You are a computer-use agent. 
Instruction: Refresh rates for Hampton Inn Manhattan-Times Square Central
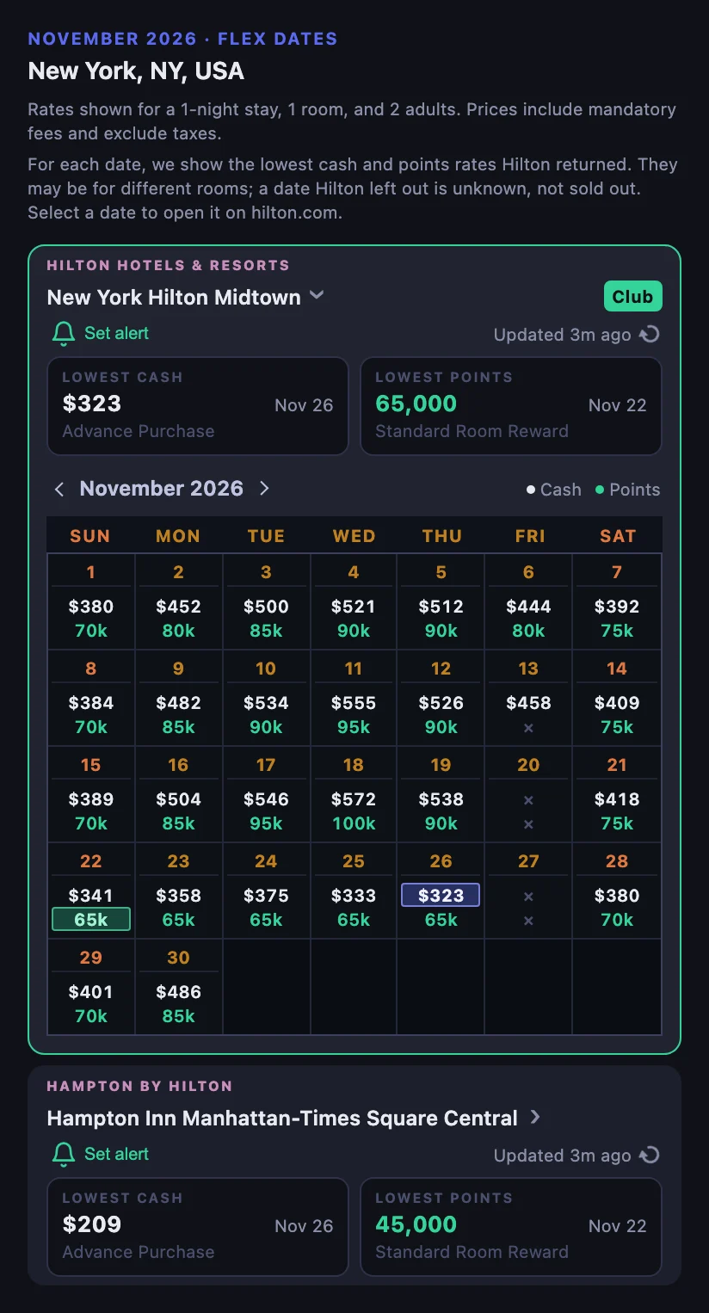pos(650,1156)
